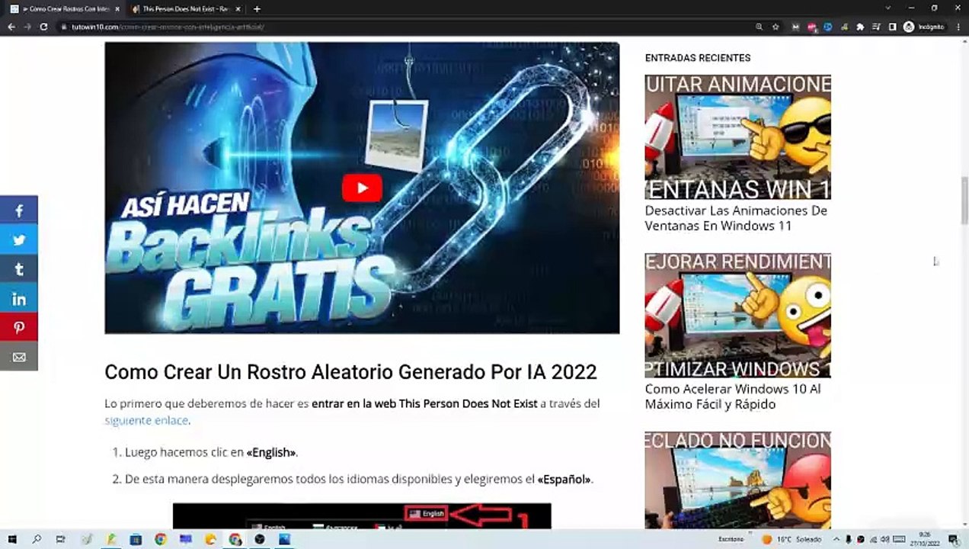The height and width of the screenshot is (549, 969).
Task: Open 'Como Acelerar Windows 10' post link
Action: 733,396
